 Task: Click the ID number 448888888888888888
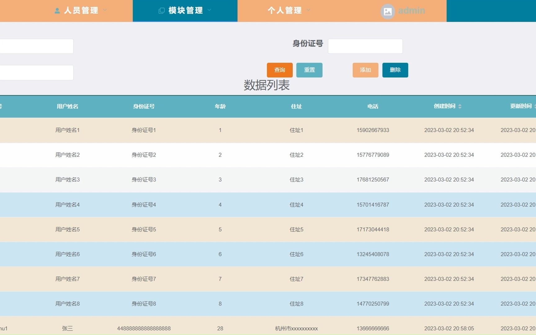point(144,328)
